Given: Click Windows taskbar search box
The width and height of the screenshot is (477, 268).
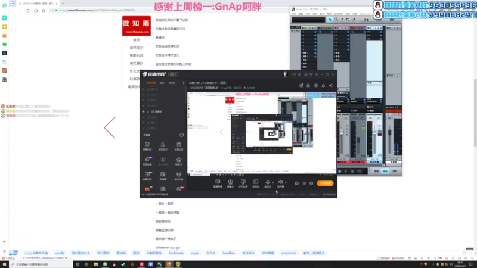Looking at the screenshot, I should click(x=41, y=264).
